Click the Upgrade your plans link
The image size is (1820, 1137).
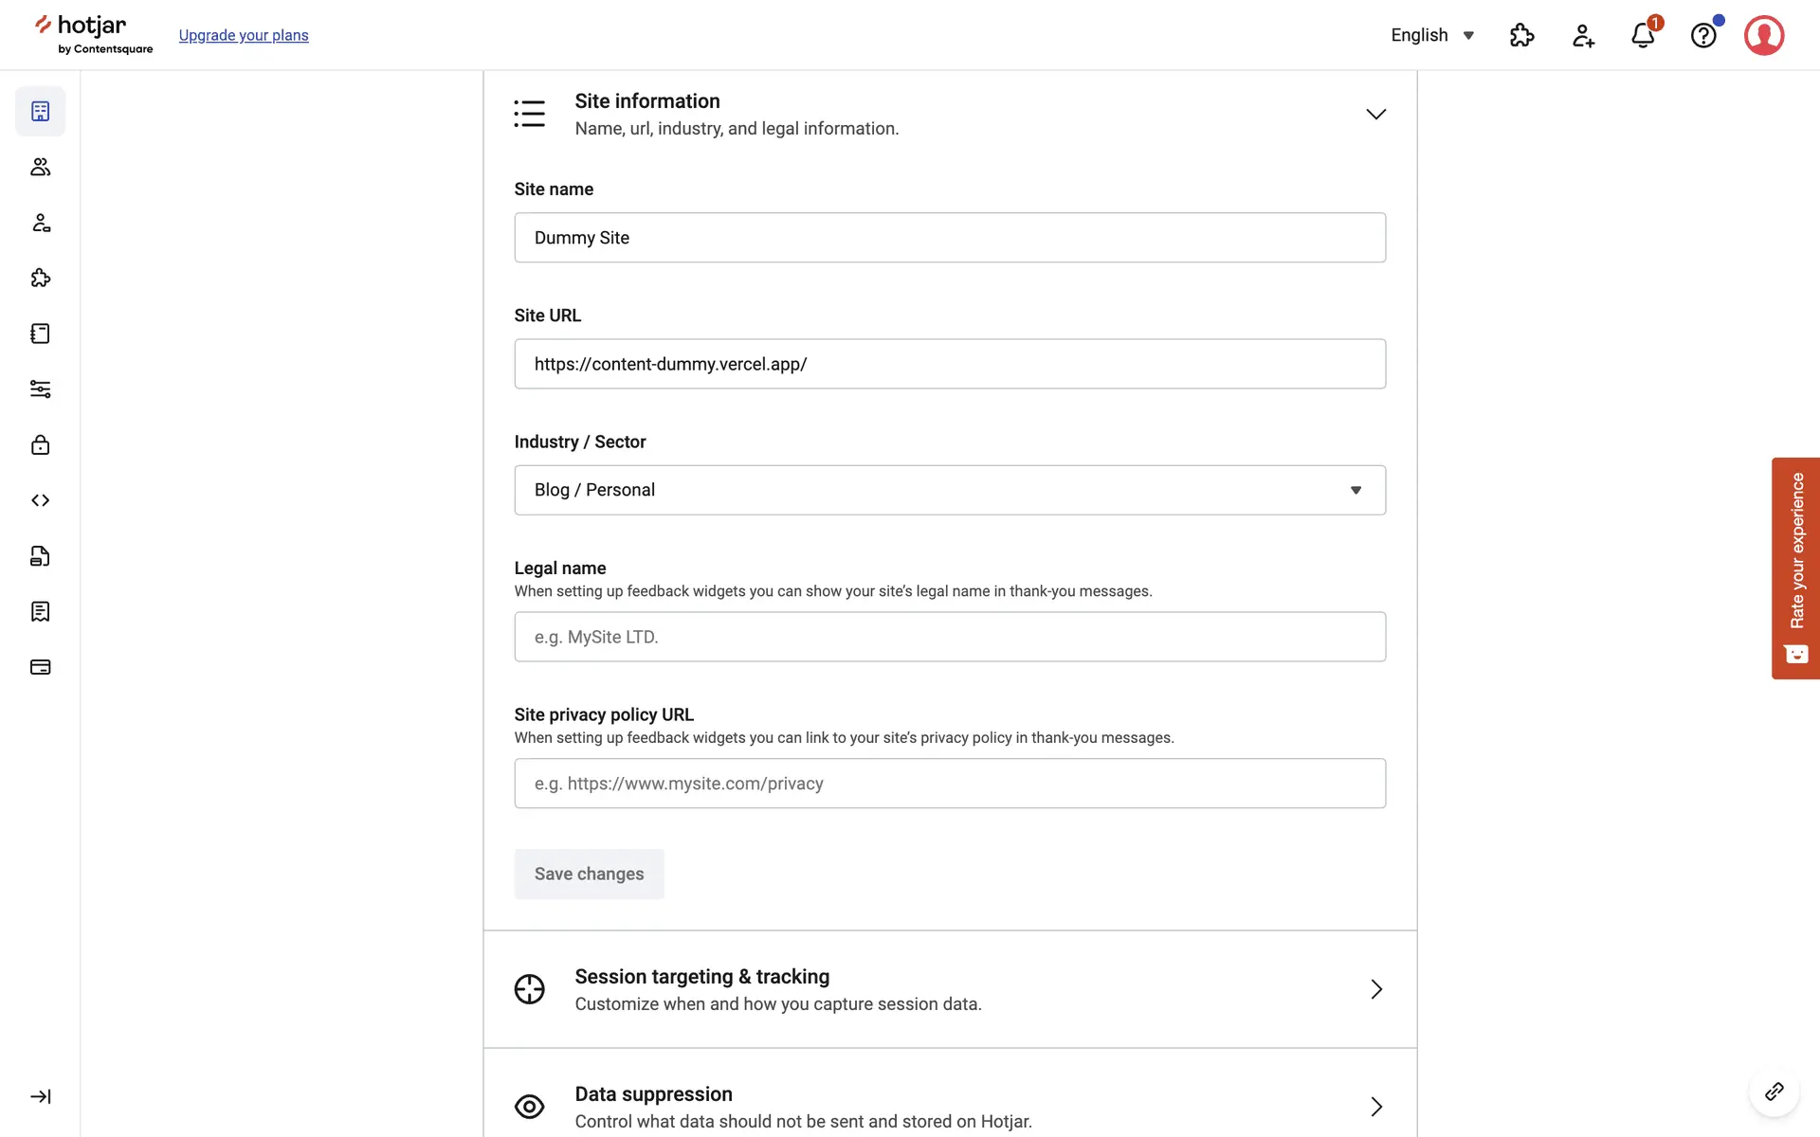(244, 35)
